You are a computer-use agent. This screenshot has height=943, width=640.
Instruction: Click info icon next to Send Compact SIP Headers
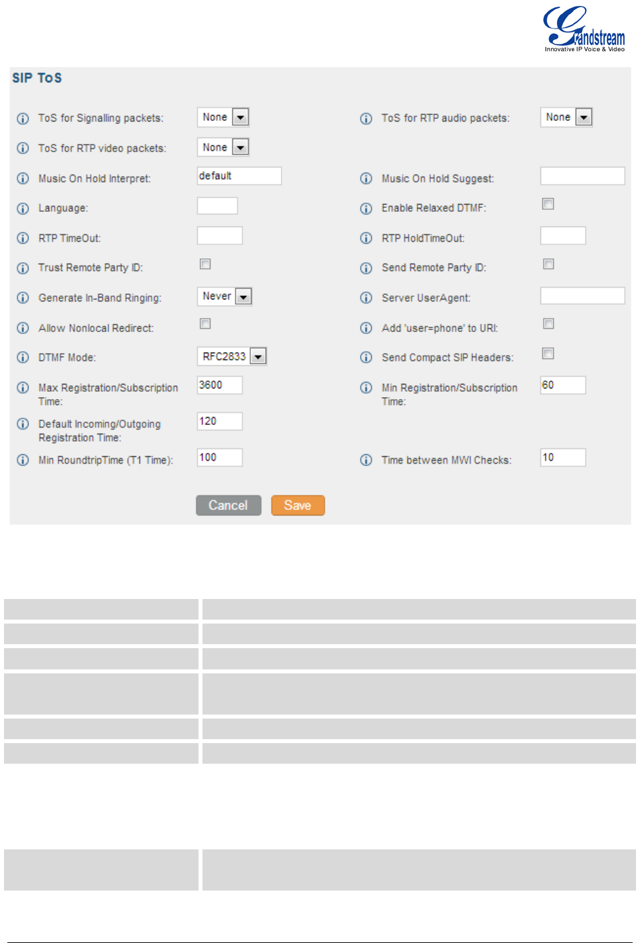366,358
